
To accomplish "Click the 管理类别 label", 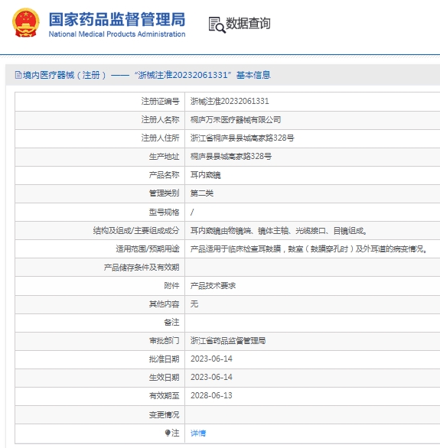I will click(x=164, y=193).
